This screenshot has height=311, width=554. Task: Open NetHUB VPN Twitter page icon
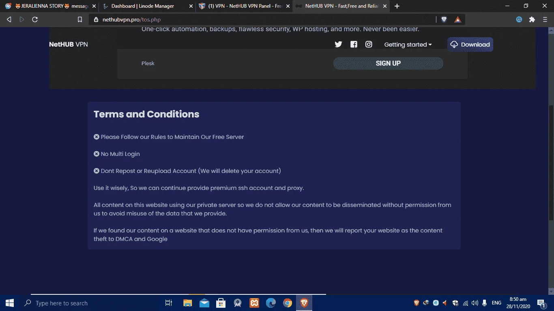click(338, 45)
